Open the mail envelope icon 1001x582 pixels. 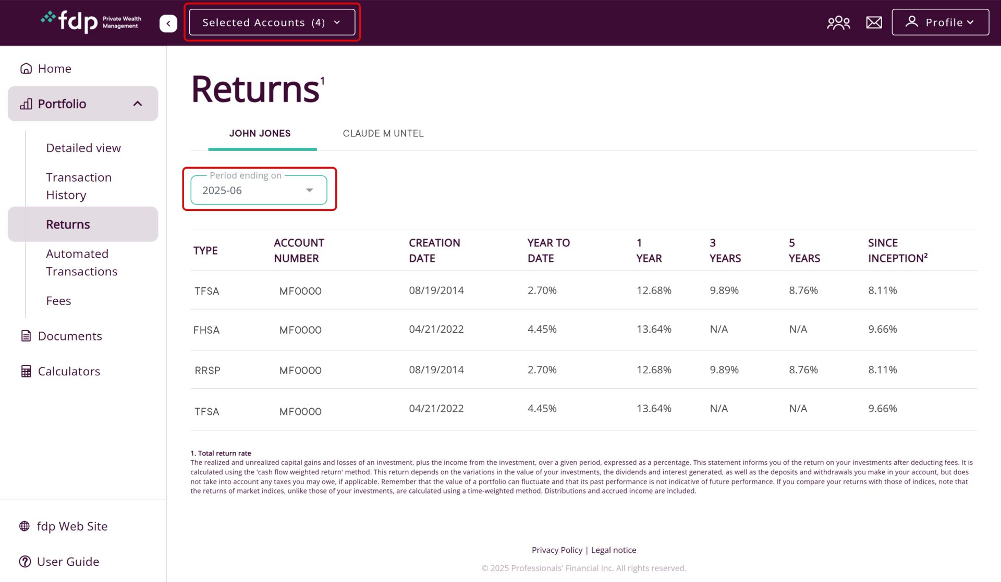click(x=873, y=22)
